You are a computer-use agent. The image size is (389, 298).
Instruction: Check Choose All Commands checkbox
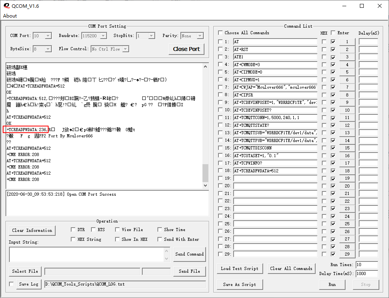(220, 33)
